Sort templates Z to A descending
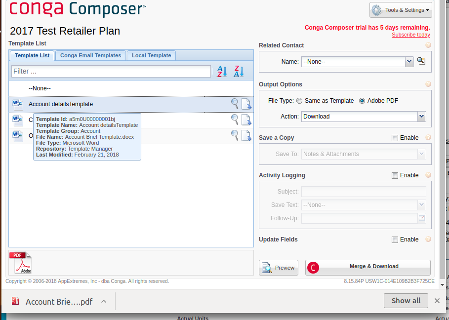Viewport: 449px width, 320px height. click(239, 72)
